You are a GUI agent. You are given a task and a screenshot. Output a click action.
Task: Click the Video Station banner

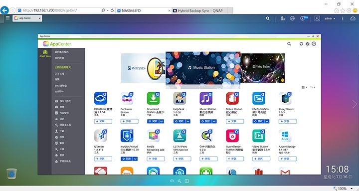click(x=263, y=68)
